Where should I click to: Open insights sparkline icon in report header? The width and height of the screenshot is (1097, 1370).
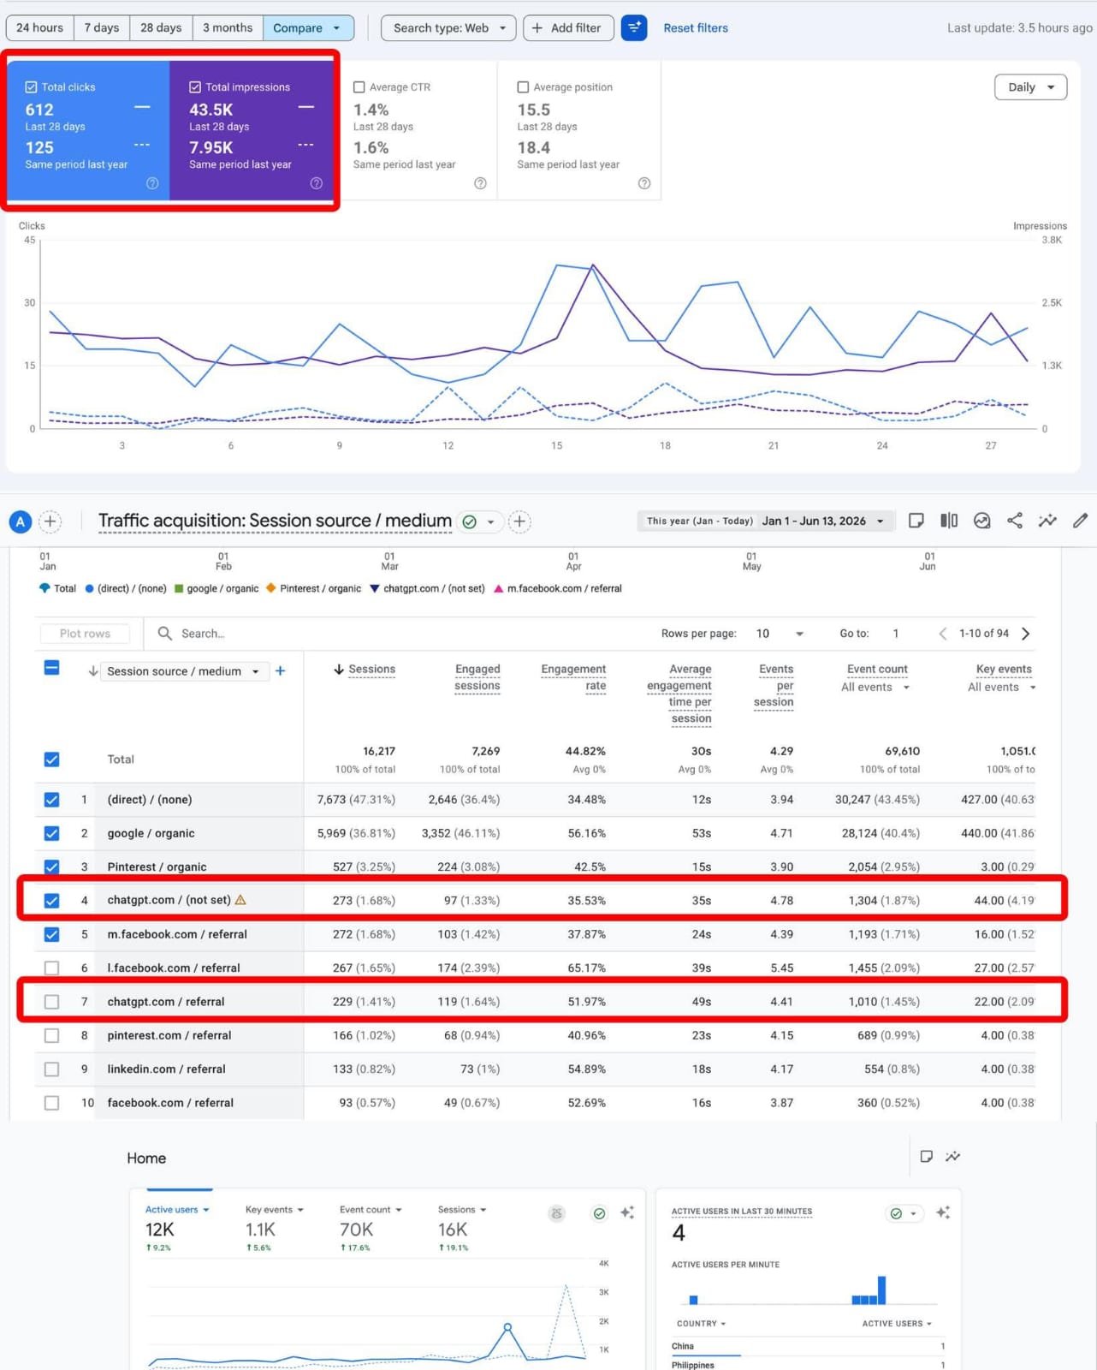pos(1047,521)
